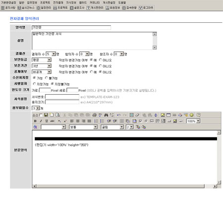The height and width of the screenshot is (198, 223).
Task: Click the bulleted list icon
Action: click(x=102, y=121)
